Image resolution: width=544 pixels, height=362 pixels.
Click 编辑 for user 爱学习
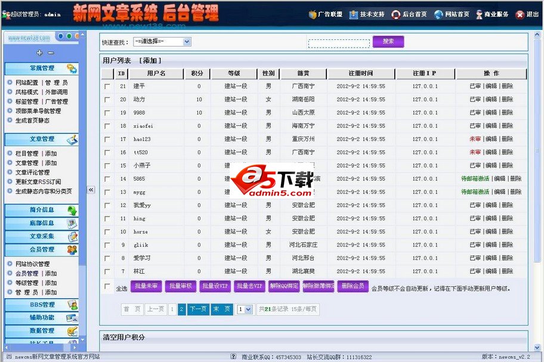tap(491, 258)
